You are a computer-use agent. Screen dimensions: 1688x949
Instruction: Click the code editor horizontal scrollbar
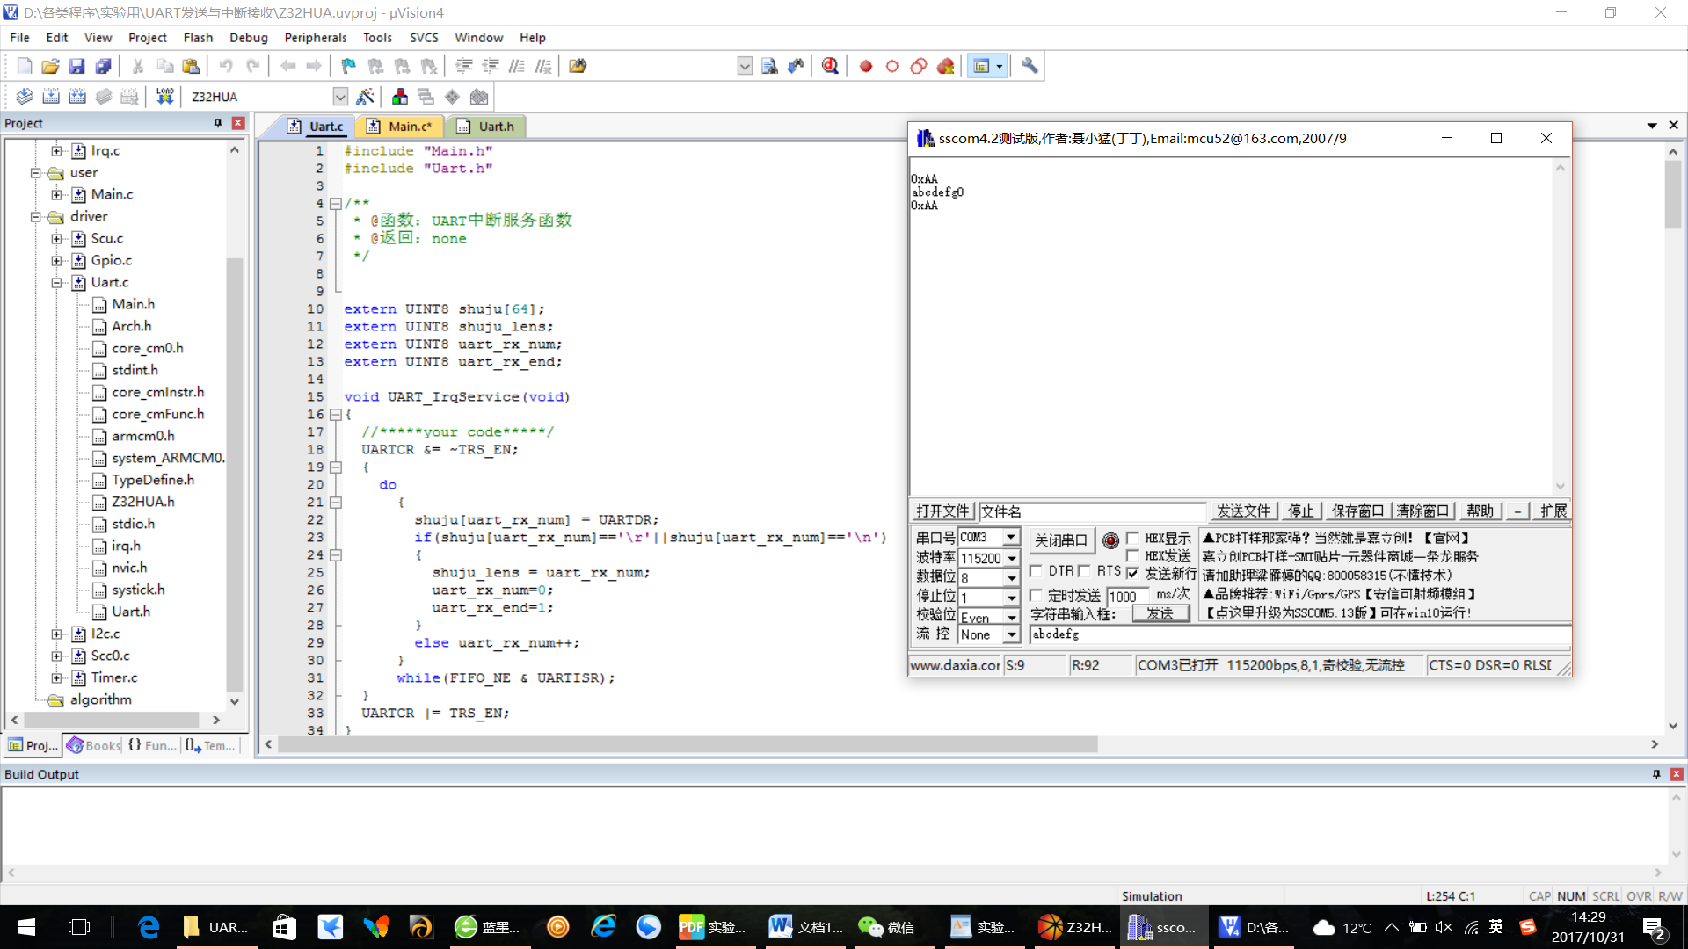[688, 744]
